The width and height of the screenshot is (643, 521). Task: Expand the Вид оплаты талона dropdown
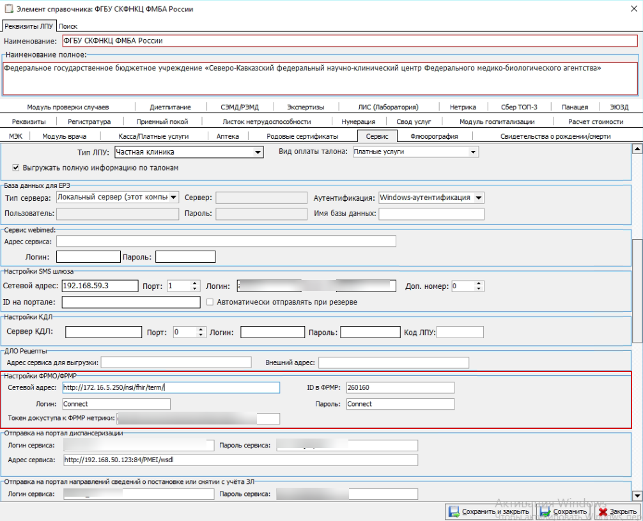[x=473, y=152]
